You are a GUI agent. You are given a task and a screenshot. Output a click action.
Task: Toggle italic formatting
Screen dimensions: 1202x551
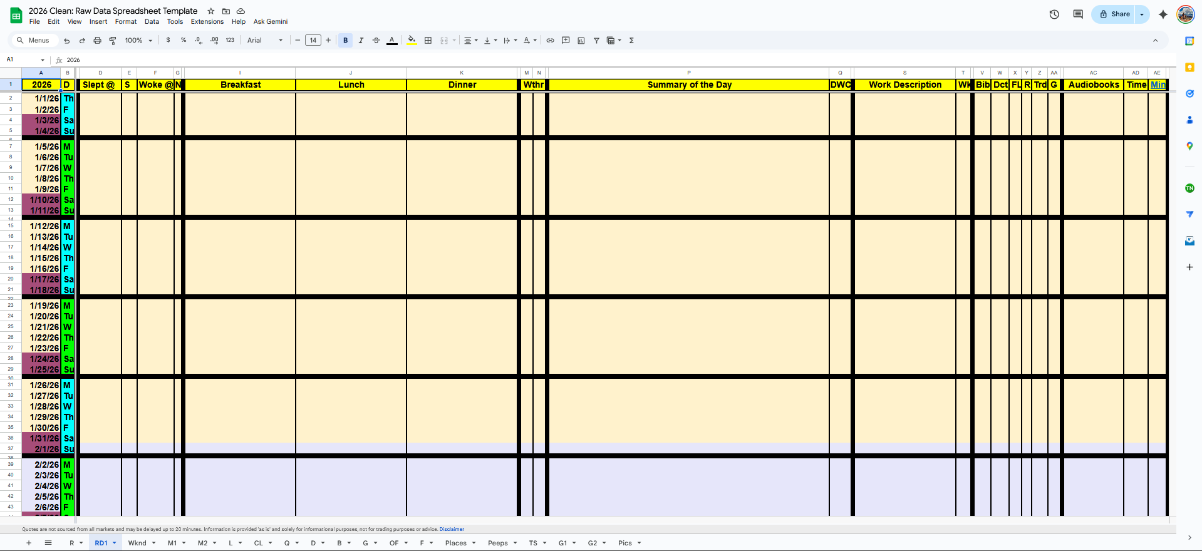pyautogui.click(x=361, y=41)
